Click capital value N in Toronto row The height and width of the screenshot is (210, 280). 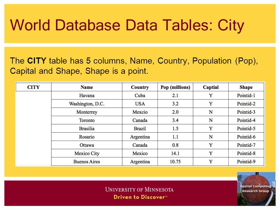(x=211, y=120)
